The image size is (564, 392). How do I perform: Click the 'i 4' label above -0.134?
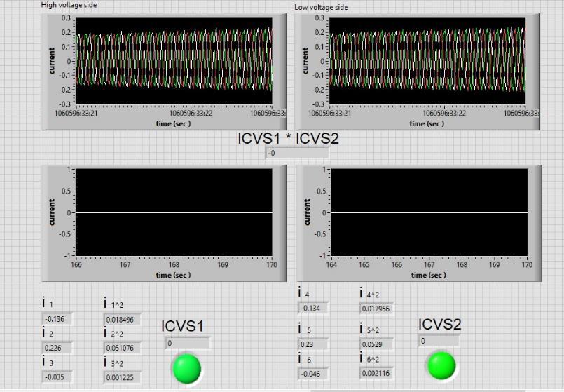click(303, 293)
